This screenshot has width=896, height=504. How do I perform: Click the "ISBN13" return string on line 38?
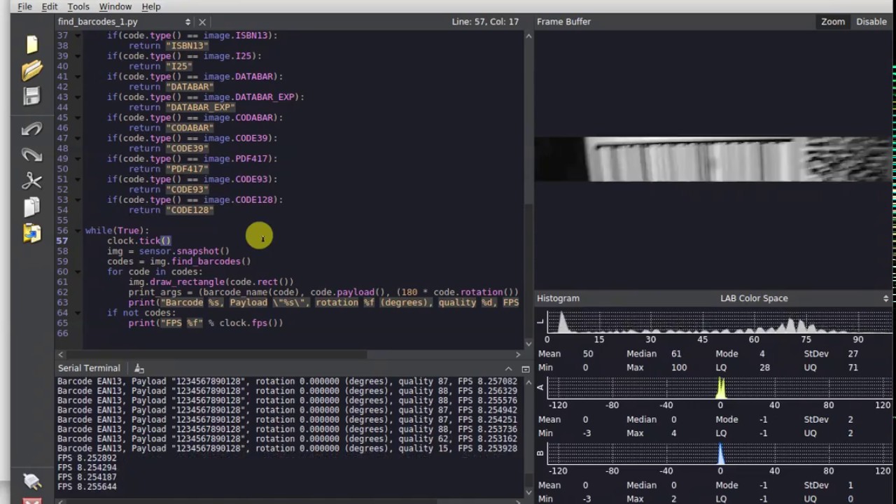point(187,45)
